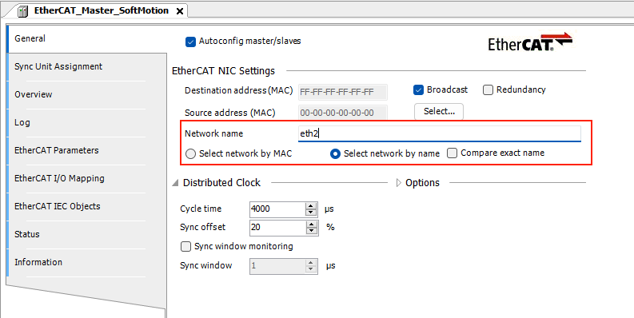Enable Sync window monitoring
Image resolution: width=634 pixels, height=318 pixels.
(x=185, y=246)
